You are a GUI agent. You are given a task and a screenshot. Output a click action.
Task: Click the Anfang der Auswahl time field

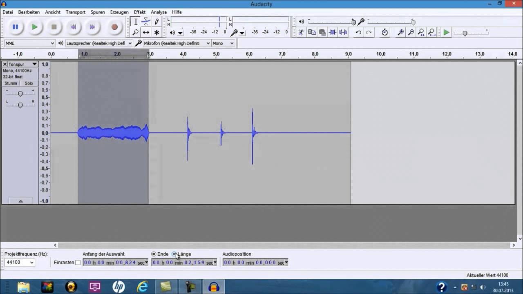[x=116, y=263]
